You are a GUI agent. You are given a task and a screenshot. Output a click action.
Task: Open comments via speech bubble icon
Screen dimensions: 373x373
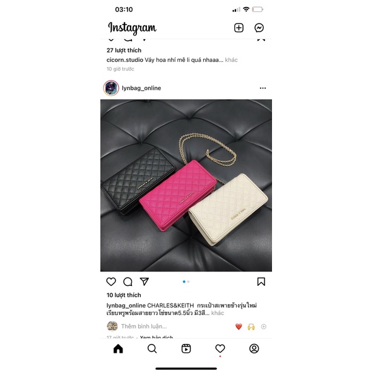pos(127,281)
